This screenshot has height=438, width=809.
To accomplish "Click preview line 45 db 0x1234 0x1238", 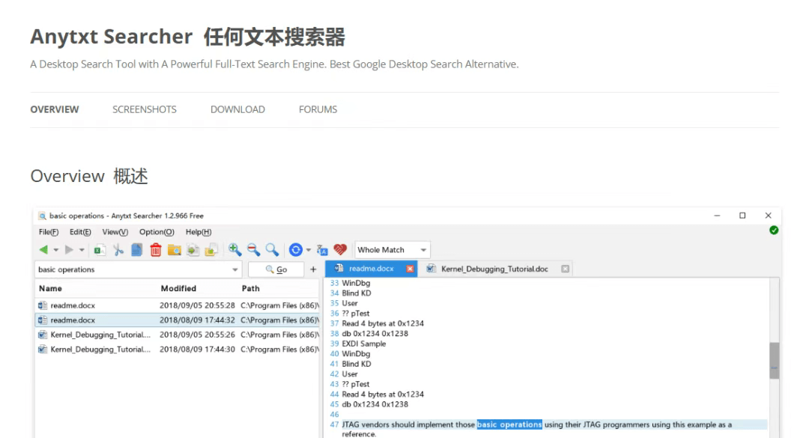I will click(x=375, y=404).
